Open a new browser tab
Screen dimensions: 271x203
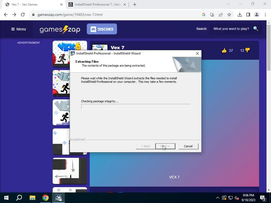tap(135, 4)
